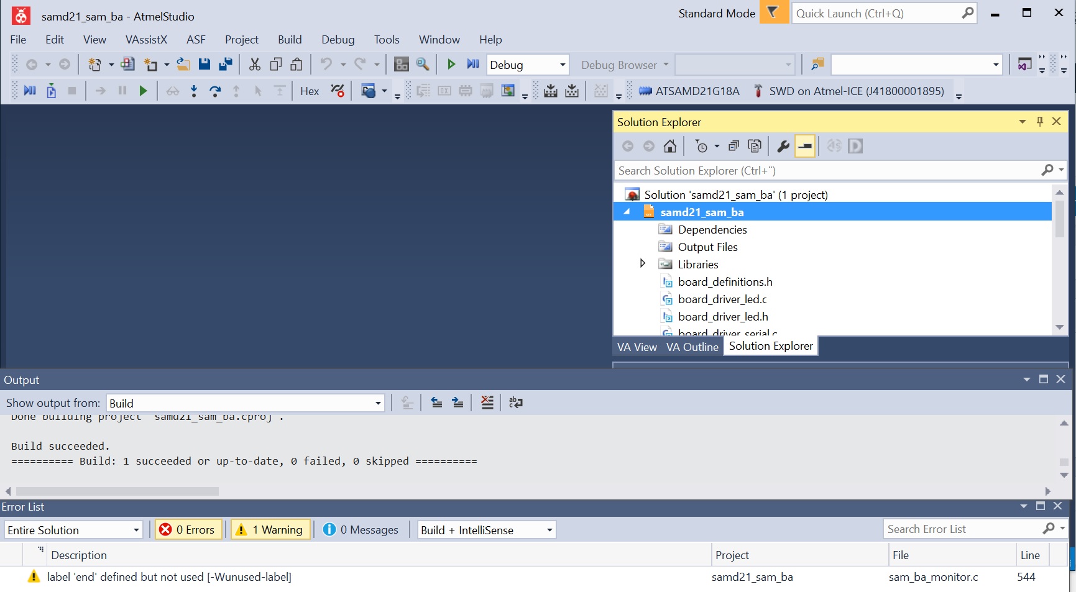The width and height of the screenshot is (1076, 592).
Task: Toggle the 0 Errors filter
Action: pyautogui.click(x=188, y=529)
